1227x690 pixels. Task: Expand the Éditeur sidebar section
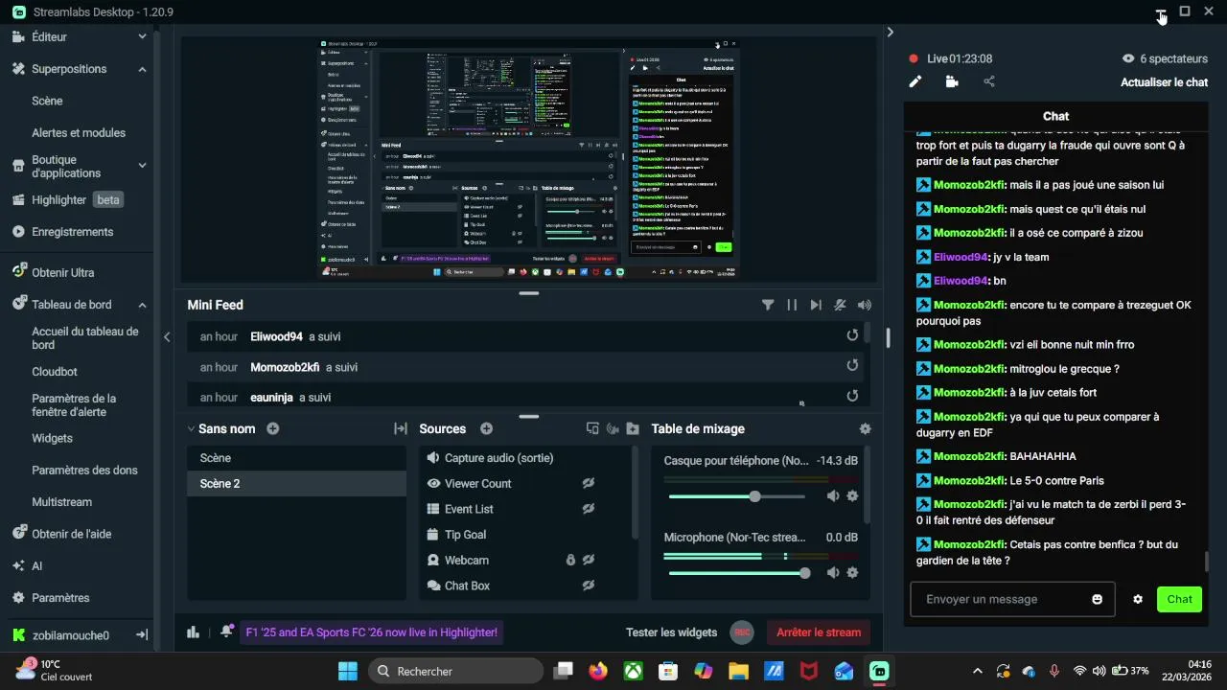point(142,36)
